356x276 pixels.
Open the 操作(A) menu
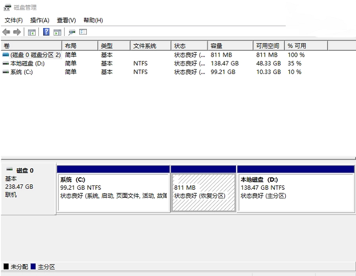39,20
